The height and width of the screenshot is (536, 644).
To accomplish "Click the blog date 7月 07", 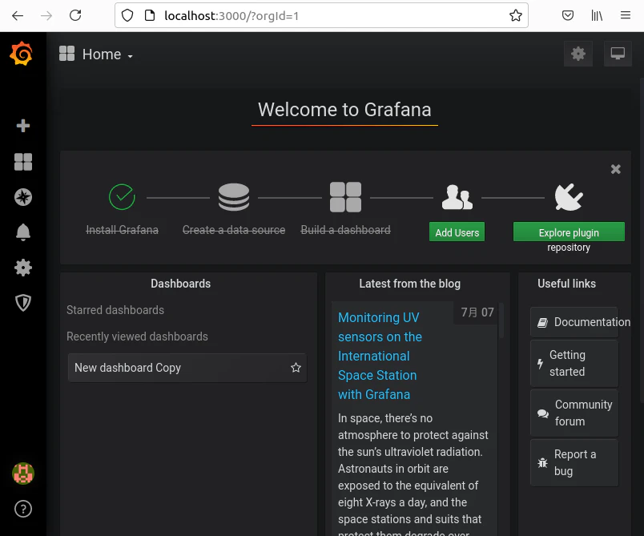I will [x=477, y=312].
